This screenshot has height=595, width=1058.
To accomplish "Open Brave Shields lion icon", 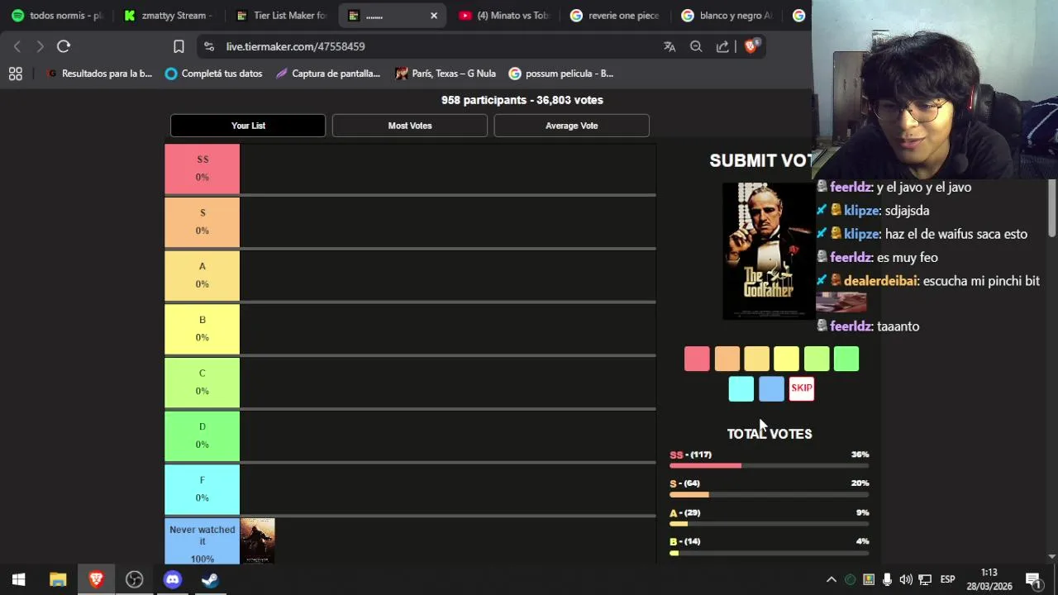I will tap(751, 46).
